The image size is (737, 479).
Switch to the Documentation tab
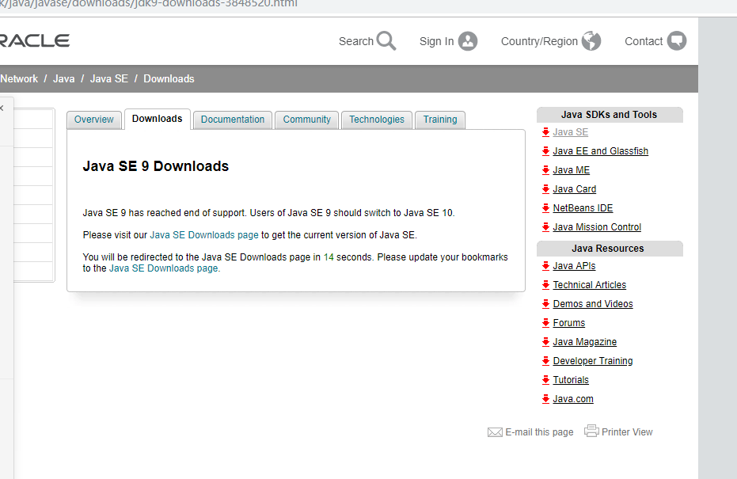point(233,120)
